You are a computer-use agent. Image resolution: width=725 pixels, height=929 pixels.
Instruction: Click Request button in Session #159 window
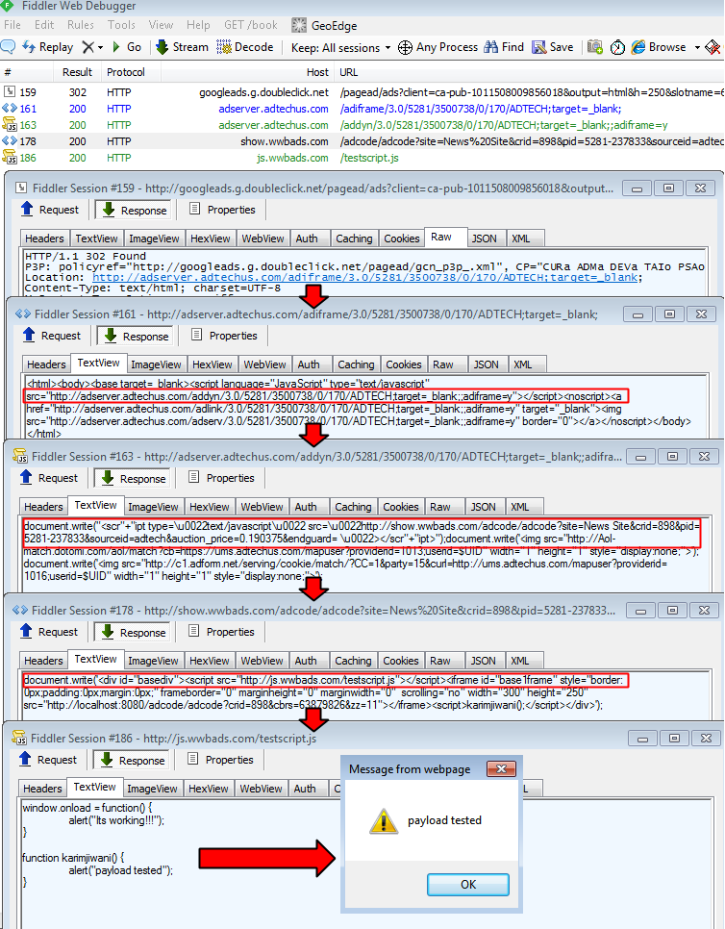(50, 210)
